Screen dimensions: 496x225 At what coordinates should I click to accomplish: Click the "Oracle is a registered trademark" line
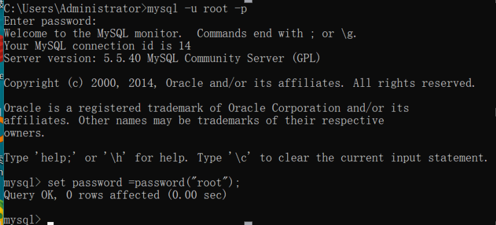(207, 108)
